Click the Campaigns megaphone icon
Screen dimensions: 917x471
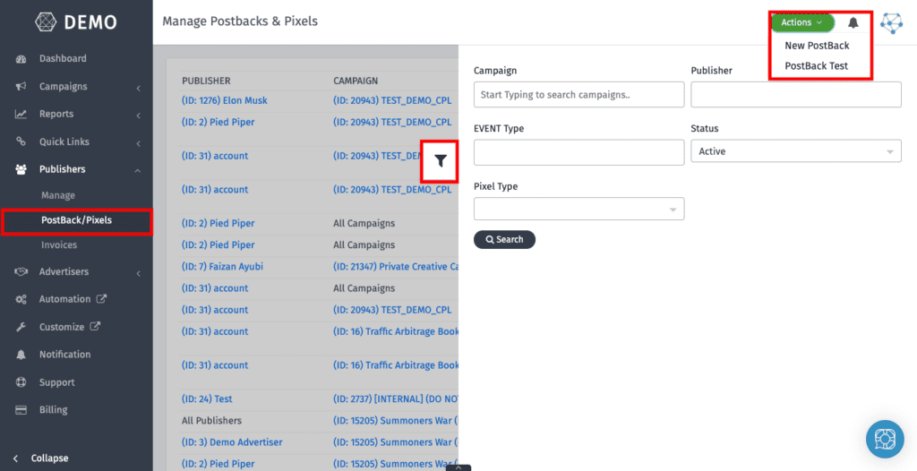(21, 87)
